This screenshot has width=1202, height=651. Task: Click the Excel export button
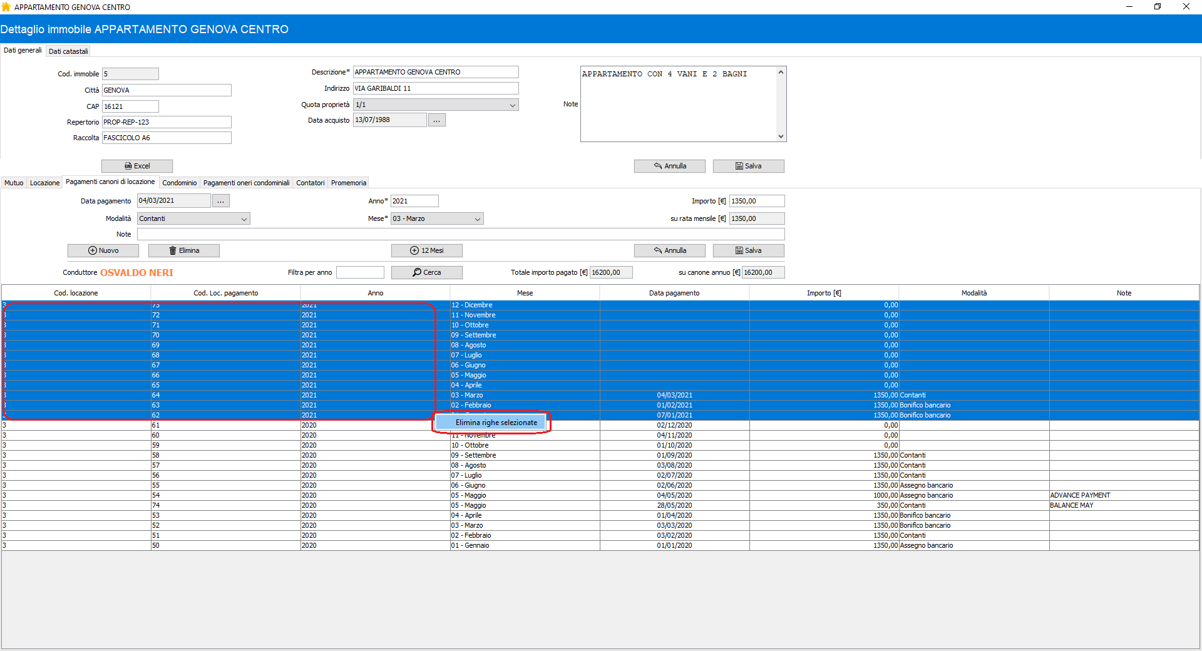pos(137,166)
